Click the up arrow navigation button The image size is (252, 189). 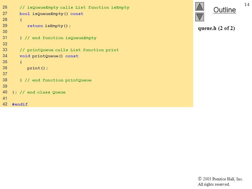(199, 6)
